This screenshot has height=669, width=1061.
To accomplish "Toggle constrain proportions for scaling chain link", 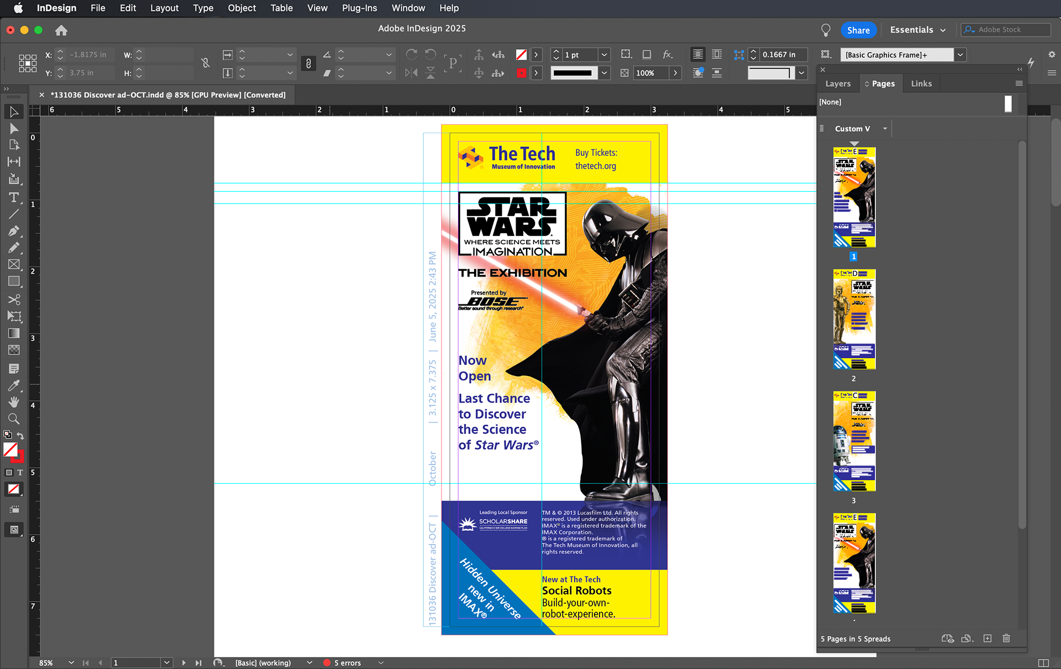I will (308, 63).
